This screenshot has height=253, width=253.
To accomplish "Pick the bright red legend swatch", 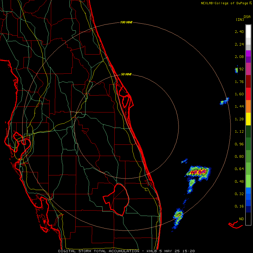I will pyautogui.click(x=248, y=94).
